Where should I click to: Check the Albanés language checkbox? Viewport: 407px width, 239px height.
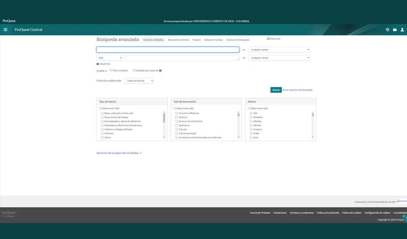point(251,121)
